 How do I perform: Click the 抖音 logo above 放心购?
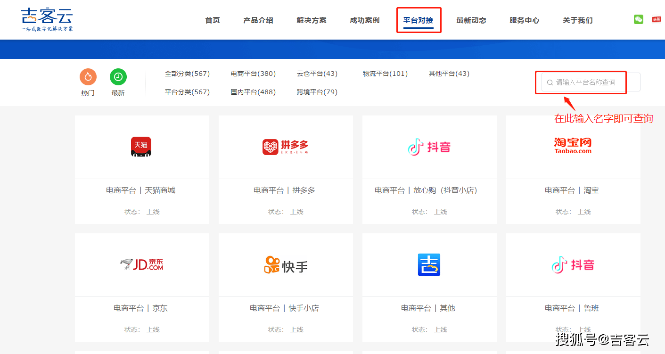point(429,147)
